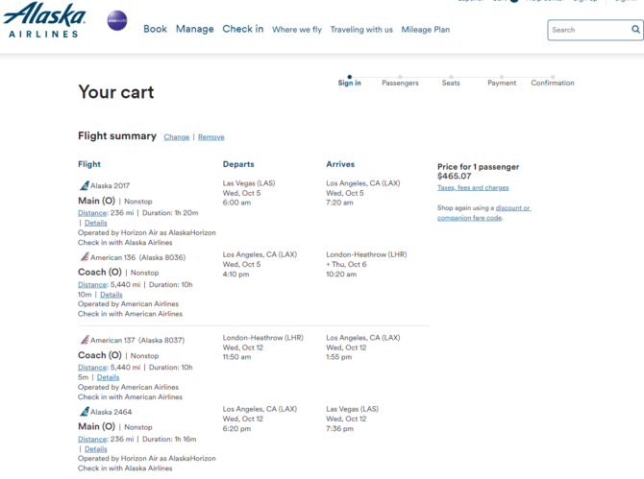Click the Your cart heading
This screenshot has width=644, height=479.
[116, 92]
